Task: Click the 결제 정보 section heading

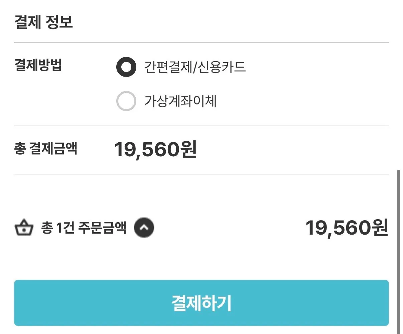Action: point(43,22)
